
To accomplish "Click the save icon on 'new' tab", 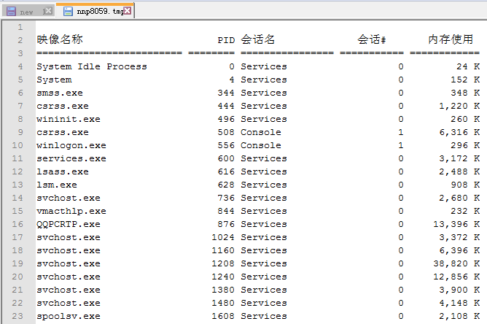I will [x=11, y=12].
